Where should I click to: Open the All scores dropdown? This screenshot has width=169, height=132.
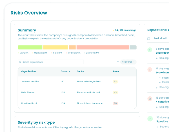pos(128,62)
